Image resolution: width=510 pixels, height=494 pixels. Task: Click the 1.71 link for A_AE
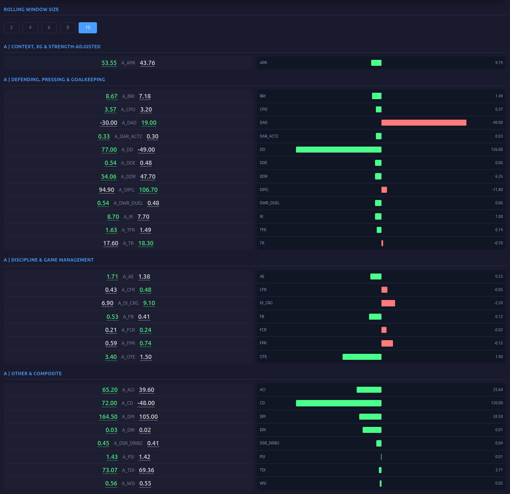[x=112, y=276]
